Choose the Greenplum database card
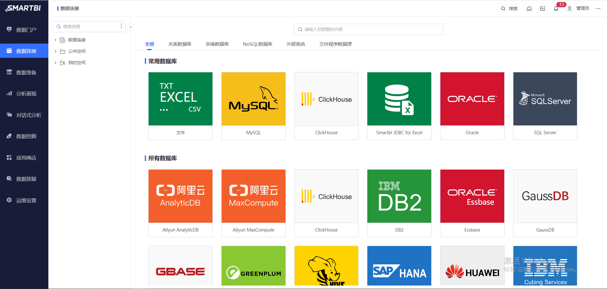 [x=254, y=266]
